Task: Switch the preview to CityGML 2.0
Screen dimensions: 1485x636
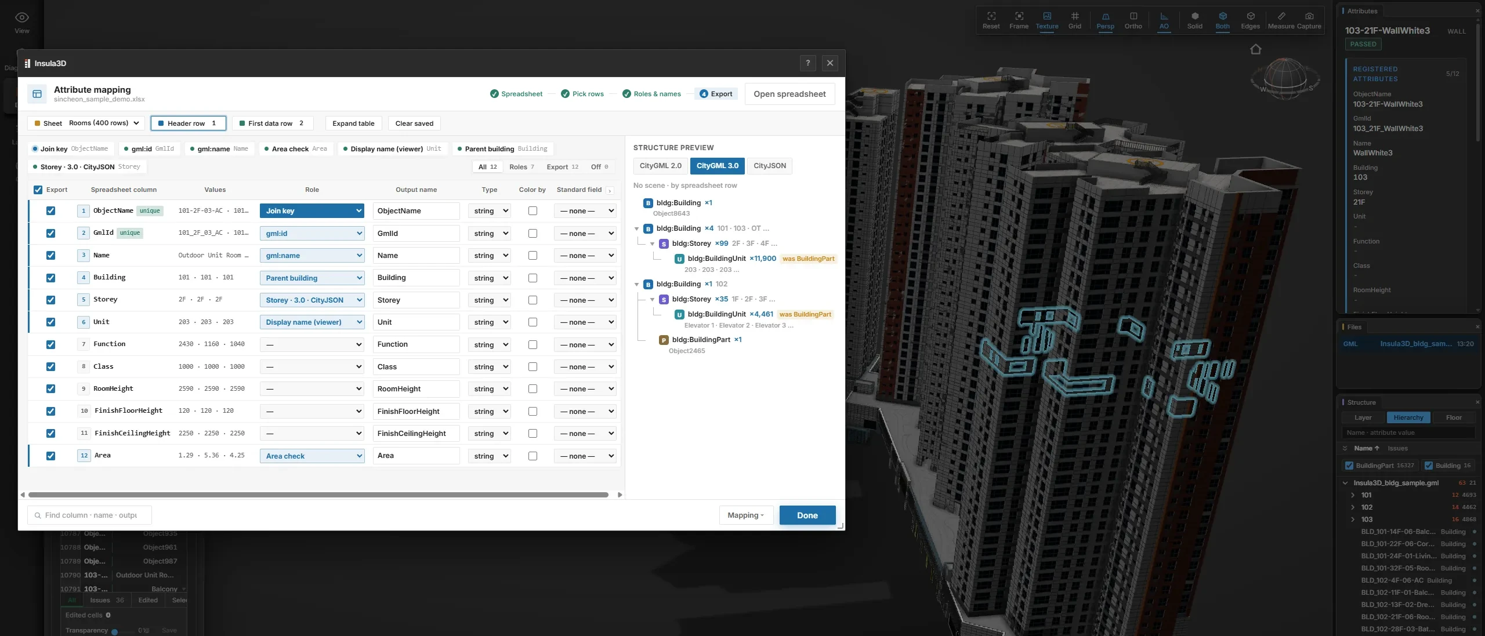Action: pos(661,166)
